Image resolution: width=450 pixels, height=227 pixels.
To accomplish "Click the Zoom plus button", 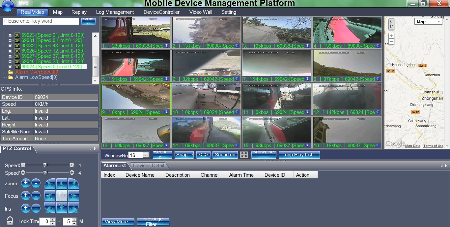I will click(26, 183).
